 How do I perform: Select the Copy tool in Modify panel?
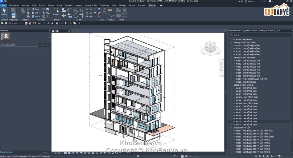pyautogui.click(x=70, y=16)
